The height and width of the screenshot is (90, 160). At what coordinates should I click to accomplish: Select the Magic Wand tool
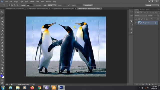coord(2,21)
